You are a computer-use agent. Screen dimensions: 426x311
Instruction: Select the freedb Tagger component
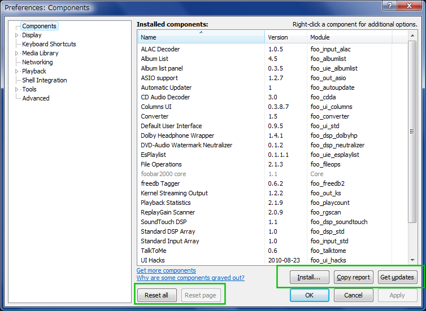273,183
